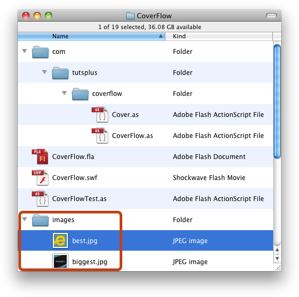Select the com folder name
The width and height of the screenshot is (299, 297).
click(59, 52)
